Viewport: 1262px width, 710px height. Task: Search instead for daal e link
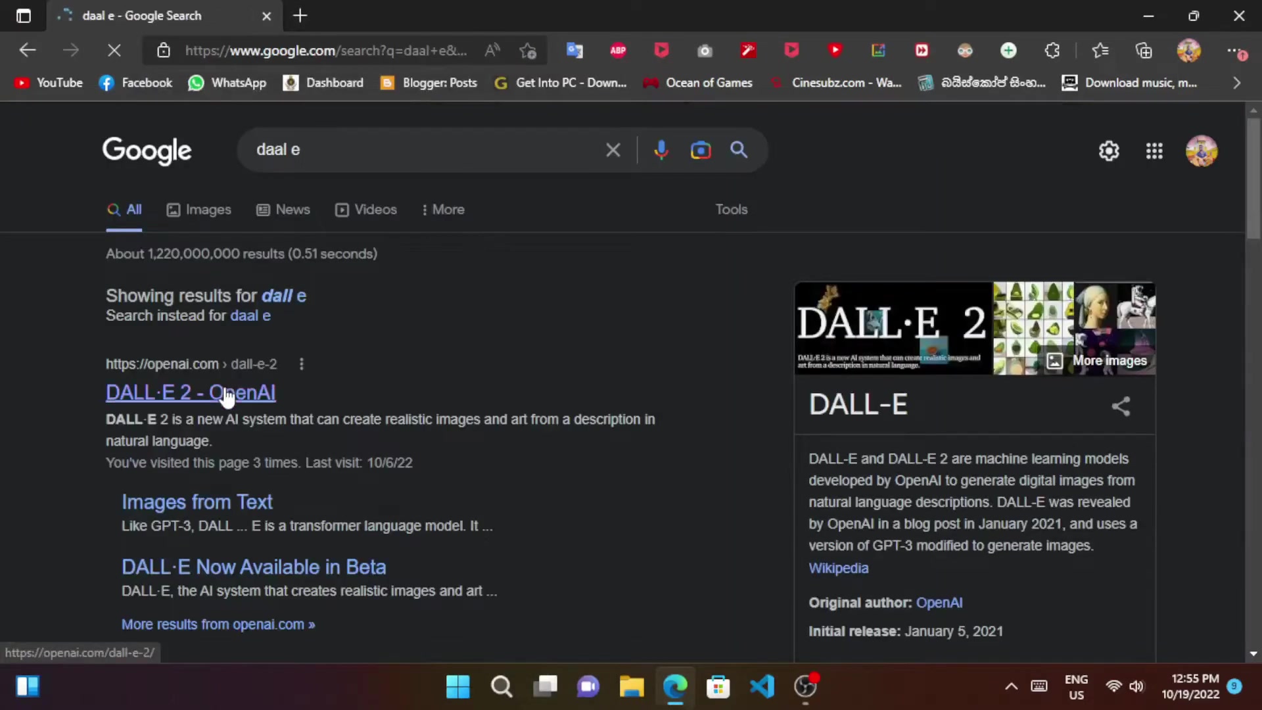pos(250,316)
